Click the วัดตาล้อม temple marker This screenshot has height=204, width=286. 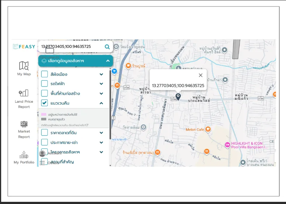click(x=144, y=127)
